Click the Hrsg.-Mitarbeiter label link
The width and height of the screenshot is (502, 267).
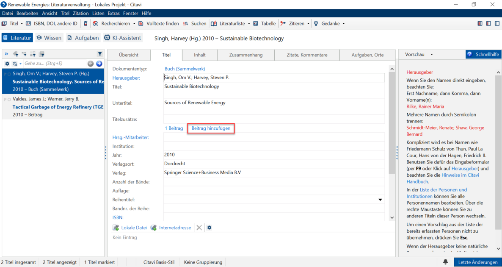[x=131, y=137]
